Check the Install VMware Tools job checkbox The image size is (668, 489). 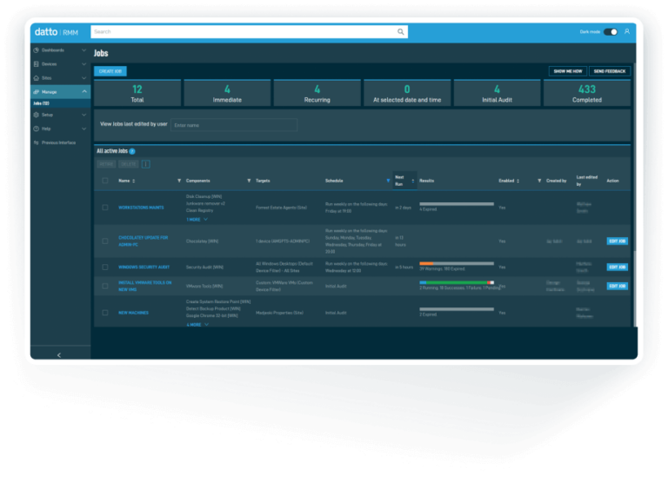point(104,287)
